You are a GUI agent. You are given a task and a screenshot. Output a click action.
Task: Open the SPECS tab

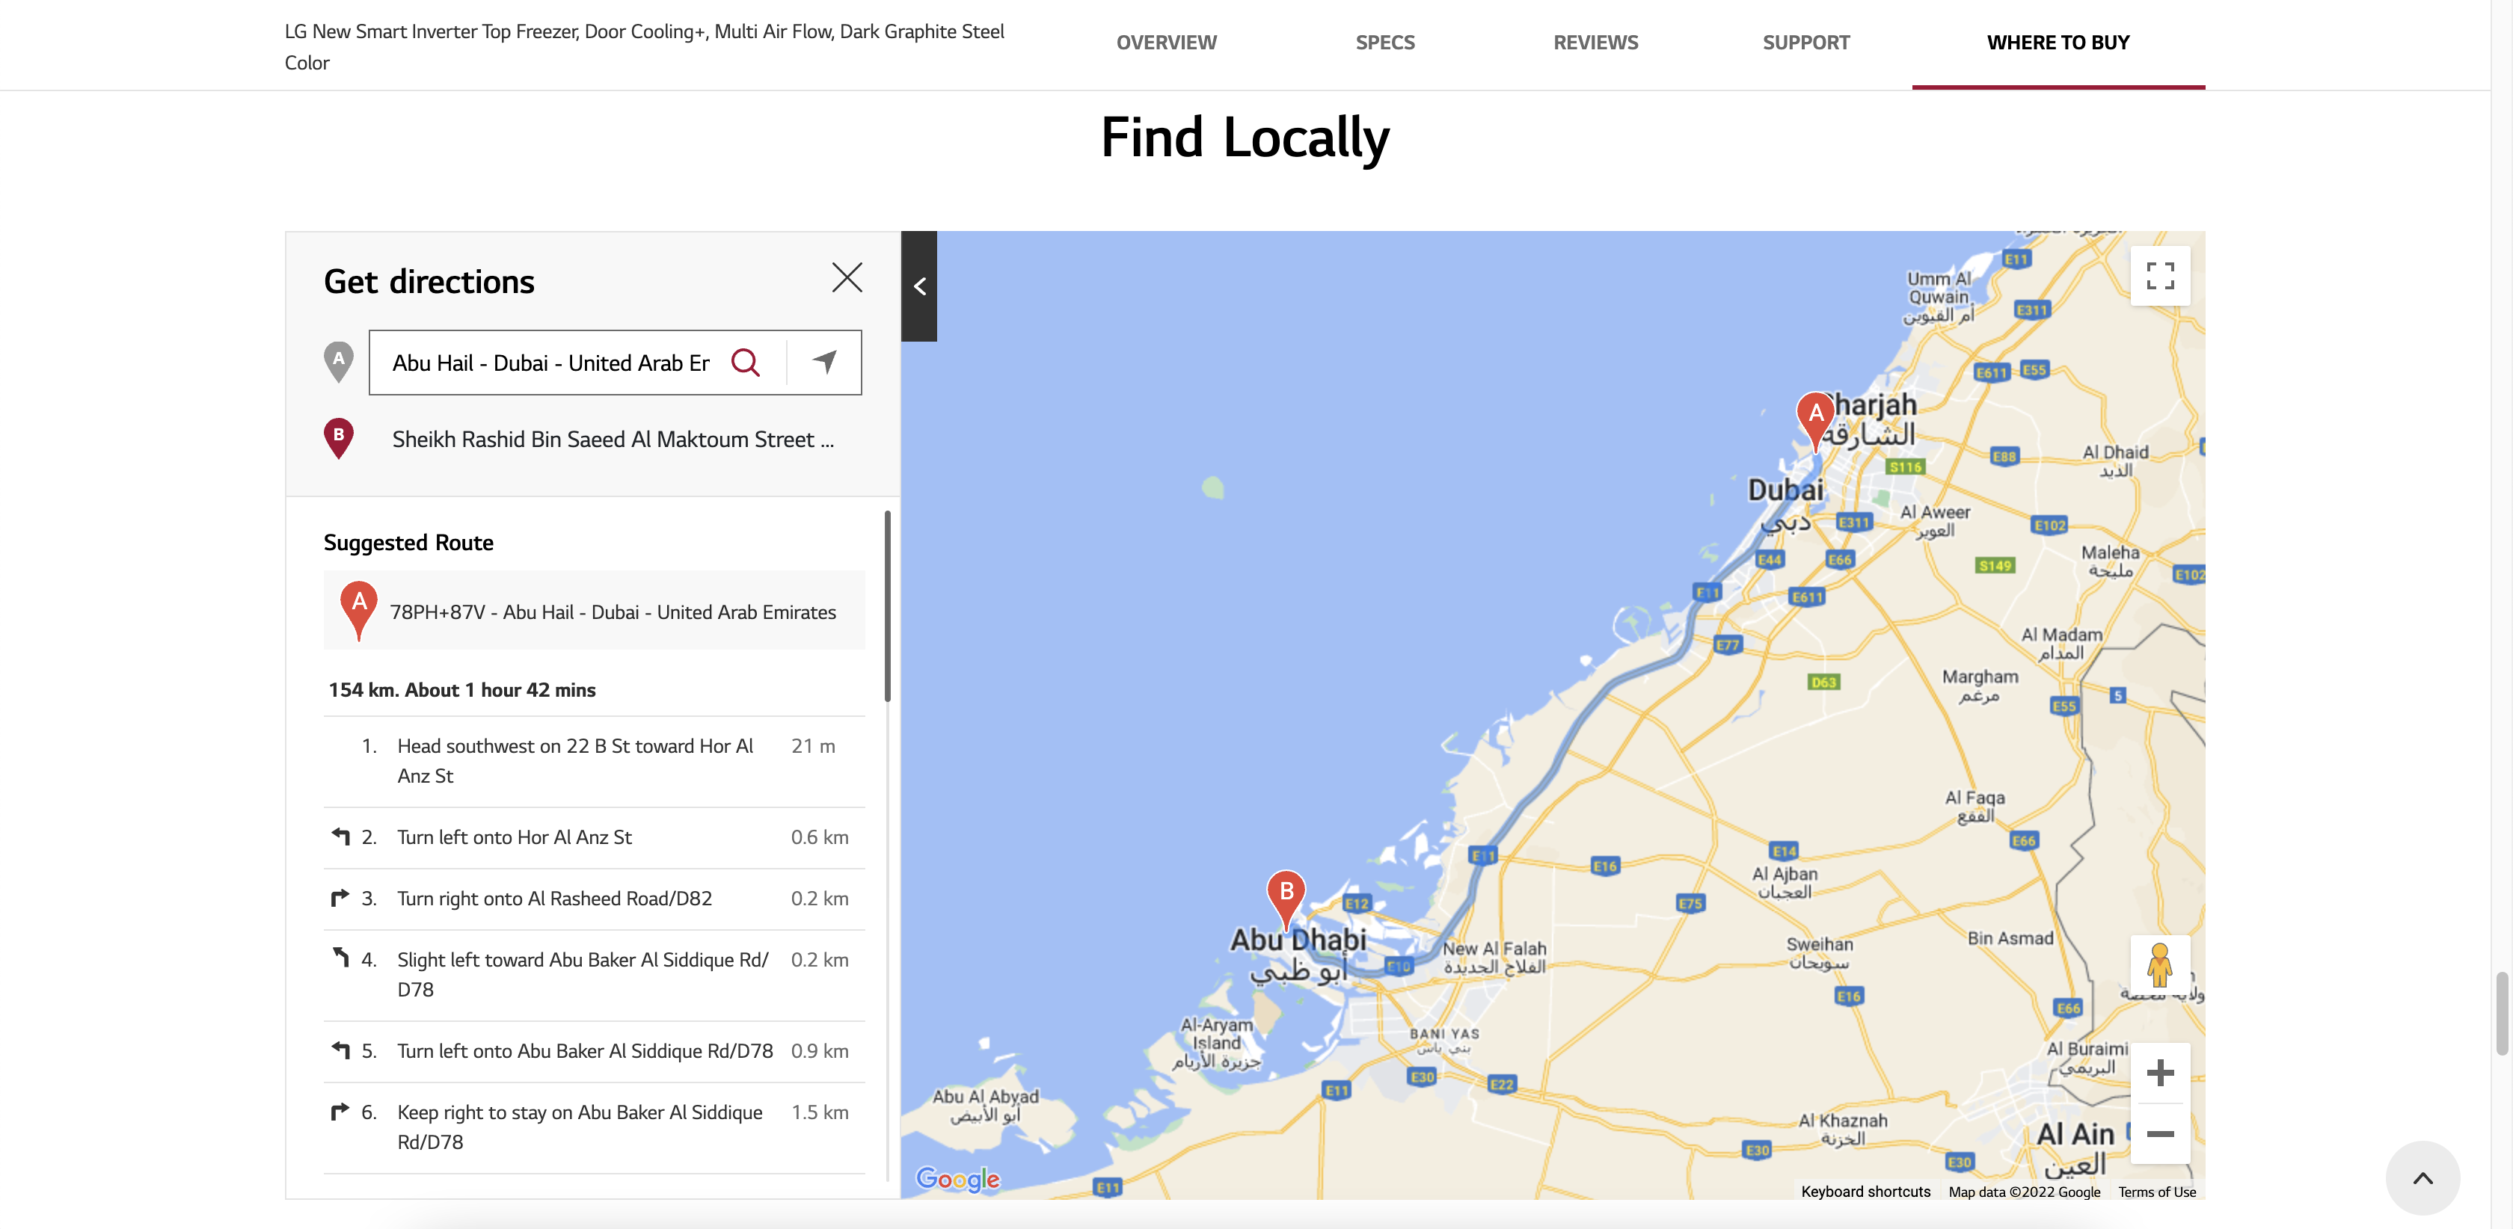[1384, 43]
